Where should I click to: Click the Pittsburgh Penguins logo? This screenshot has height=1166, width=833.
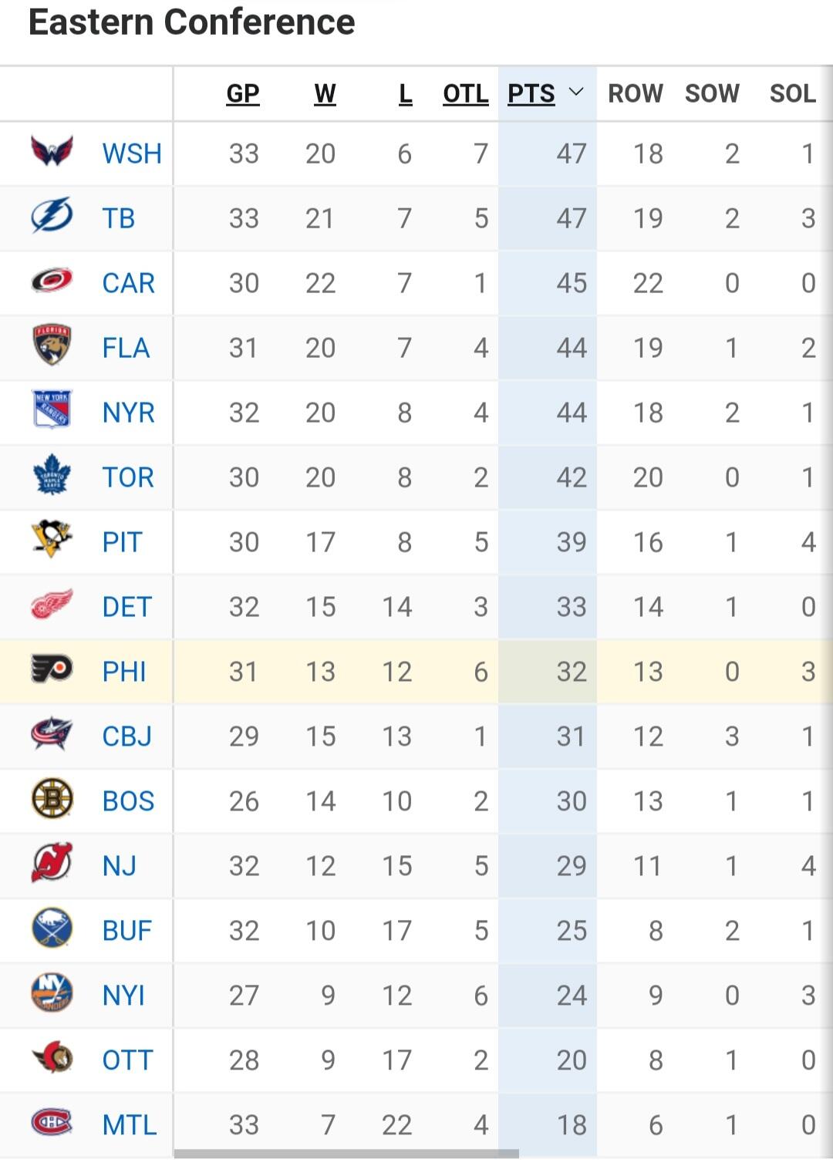(52, 540)
